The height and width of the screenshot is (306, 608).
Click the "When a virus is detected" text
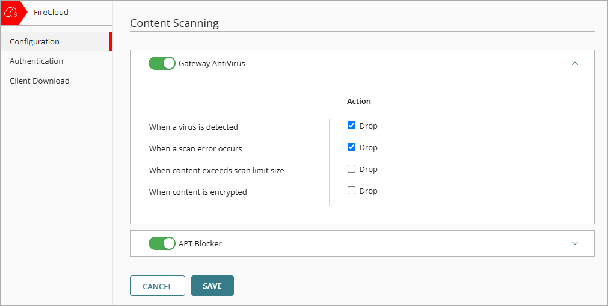pyautogui.click(x=194, y=127)
